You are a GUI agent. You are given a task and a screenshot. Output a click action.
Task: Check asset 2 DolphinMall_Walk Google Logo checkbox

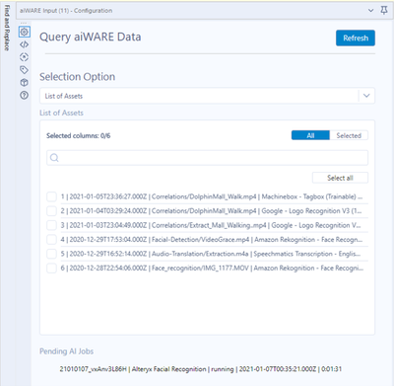point(51,211)
